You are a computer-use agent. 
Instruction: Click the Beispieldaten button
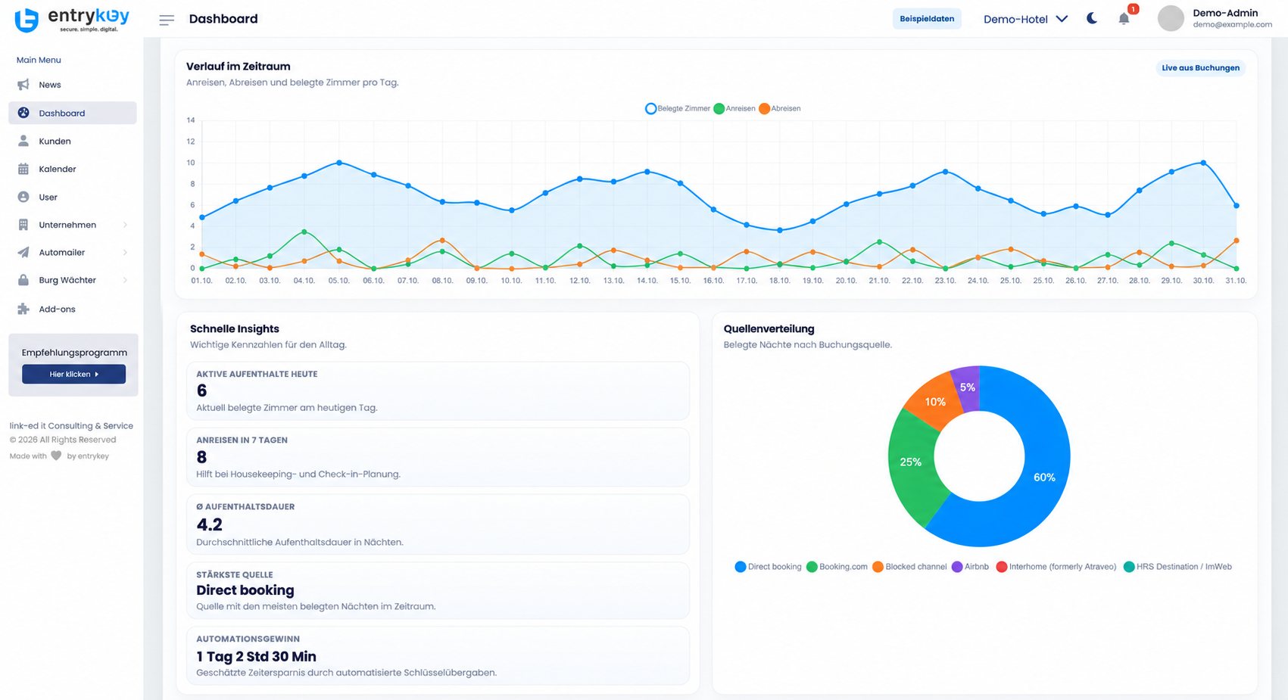tap(927, 19)
